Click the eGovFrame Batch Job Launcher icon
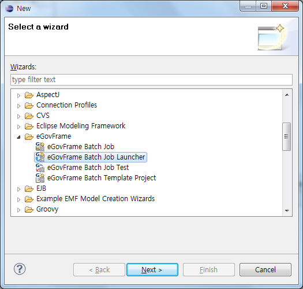This screenshot has width=303, height=289. point(40,157)
